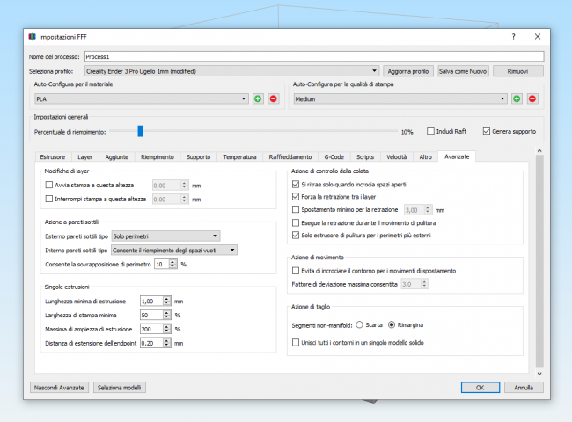
Task: Click green add material profile icon
Action: (259, 99)
